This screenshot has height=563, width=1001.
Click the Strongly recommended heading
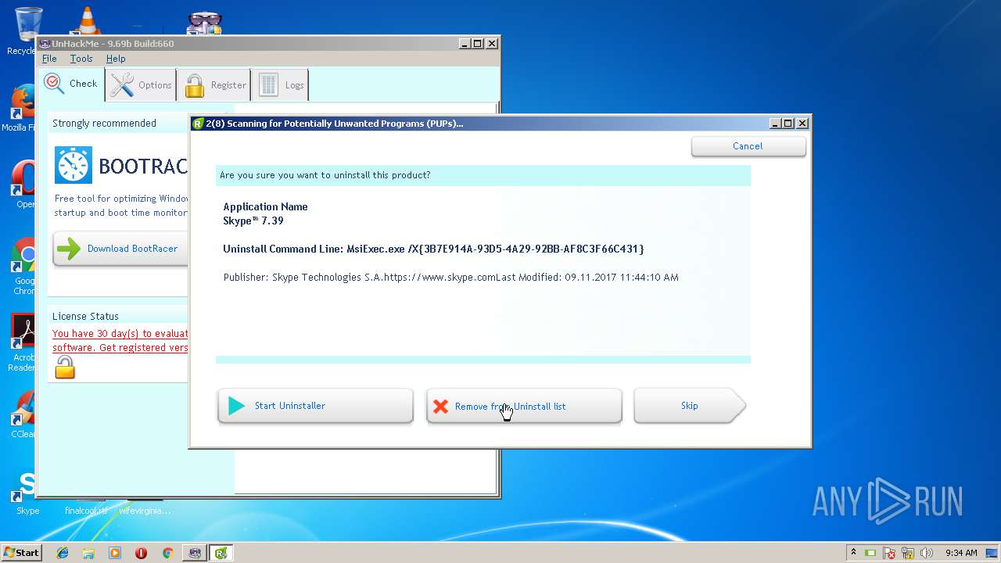pos(104,124)
